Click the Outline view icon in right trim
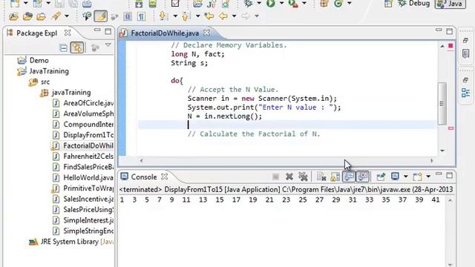 tap(466, 93)
